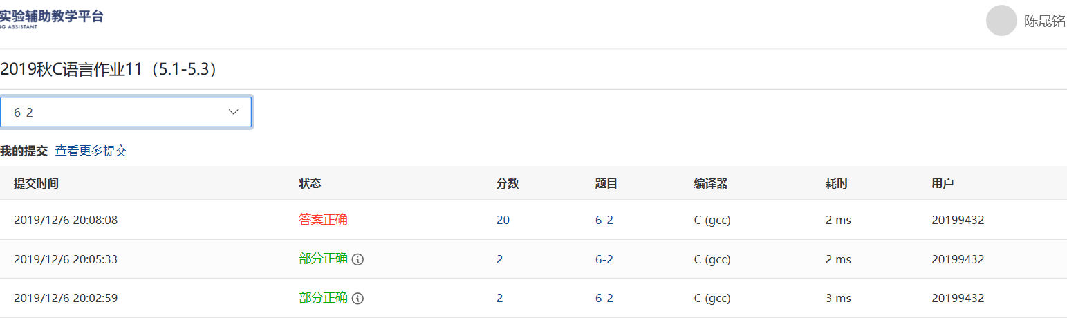Open 部分正确 status for the 20:02:59 submission
This screenshot has height=327, width=1067.
pyautogui.click(x=323, y=298)
